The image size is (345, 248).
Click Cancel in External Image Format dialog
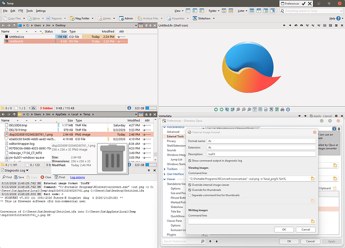click(305, 230)
